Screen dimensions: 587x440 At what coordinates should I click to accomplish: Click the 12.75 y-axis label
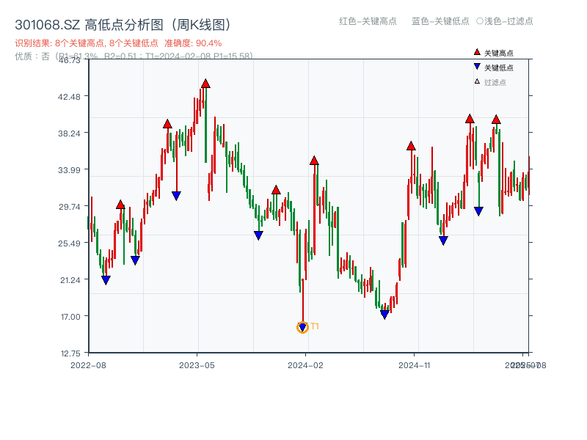point(70,353)
